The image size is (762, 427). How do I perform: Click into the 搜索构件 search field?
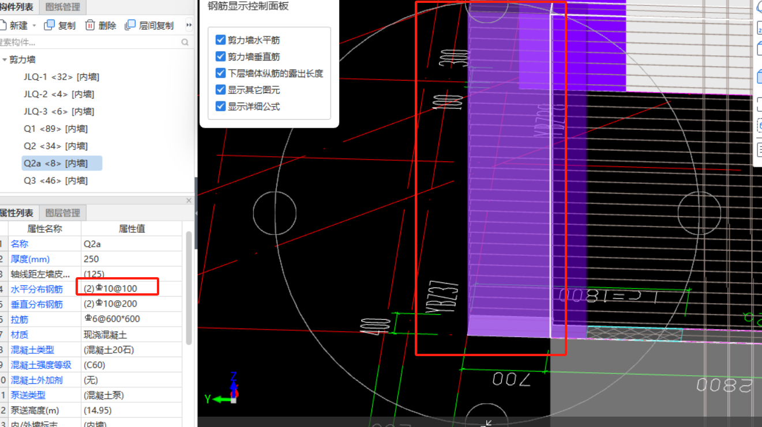pos(89,42)
